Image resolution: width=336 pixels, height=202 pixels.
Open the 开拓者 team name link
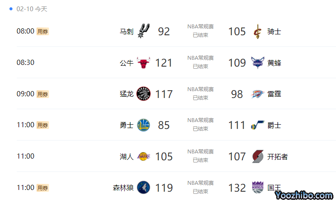277,156
